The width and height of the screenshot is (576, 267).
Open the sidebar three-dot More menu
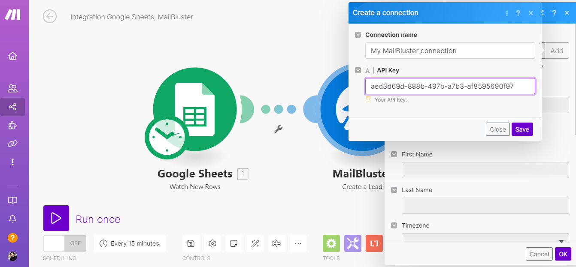pos(12,162)
